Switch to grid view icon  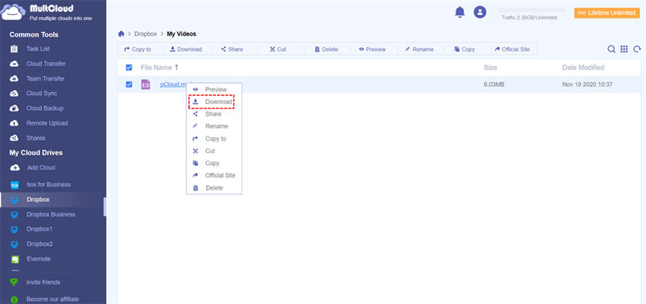pos(624,49)
